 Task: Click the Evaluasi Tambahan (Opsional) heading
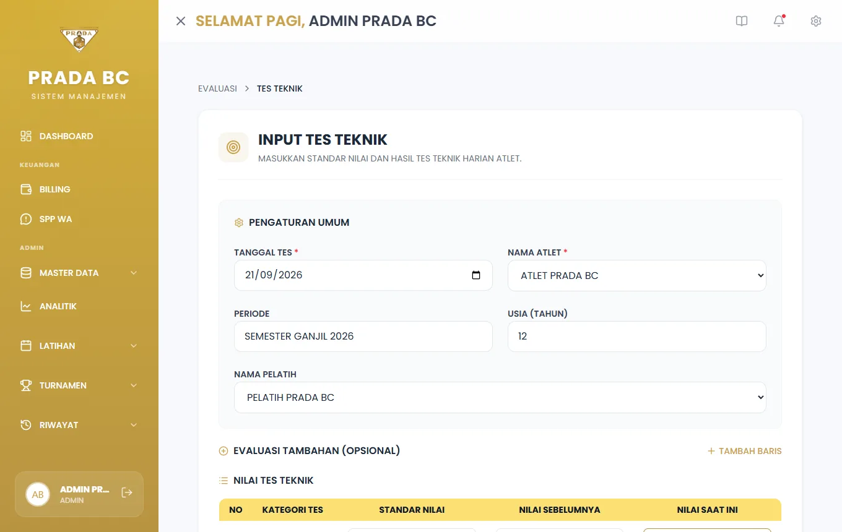click(316, 450)
